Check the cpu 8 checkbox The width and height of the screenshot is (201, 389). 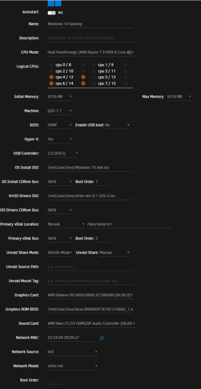click(83, 65)
